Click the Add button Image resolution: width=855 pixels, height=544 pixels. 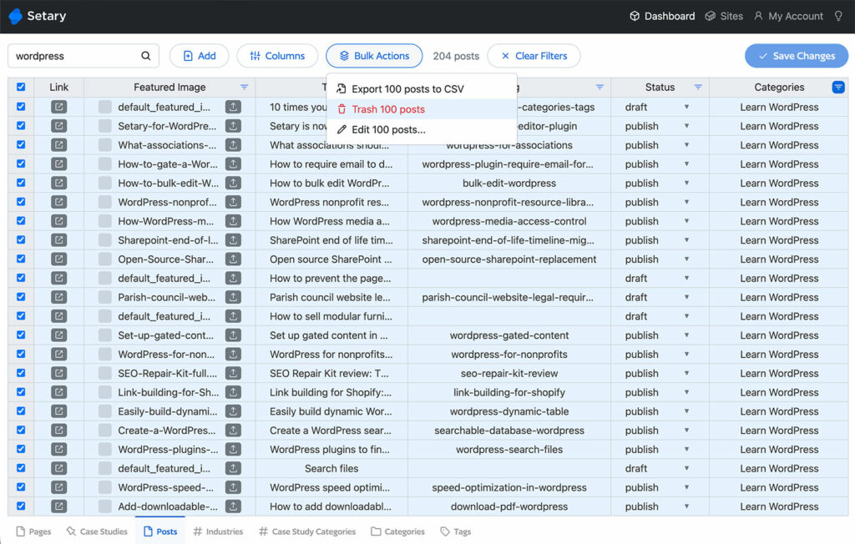[199, 56]
